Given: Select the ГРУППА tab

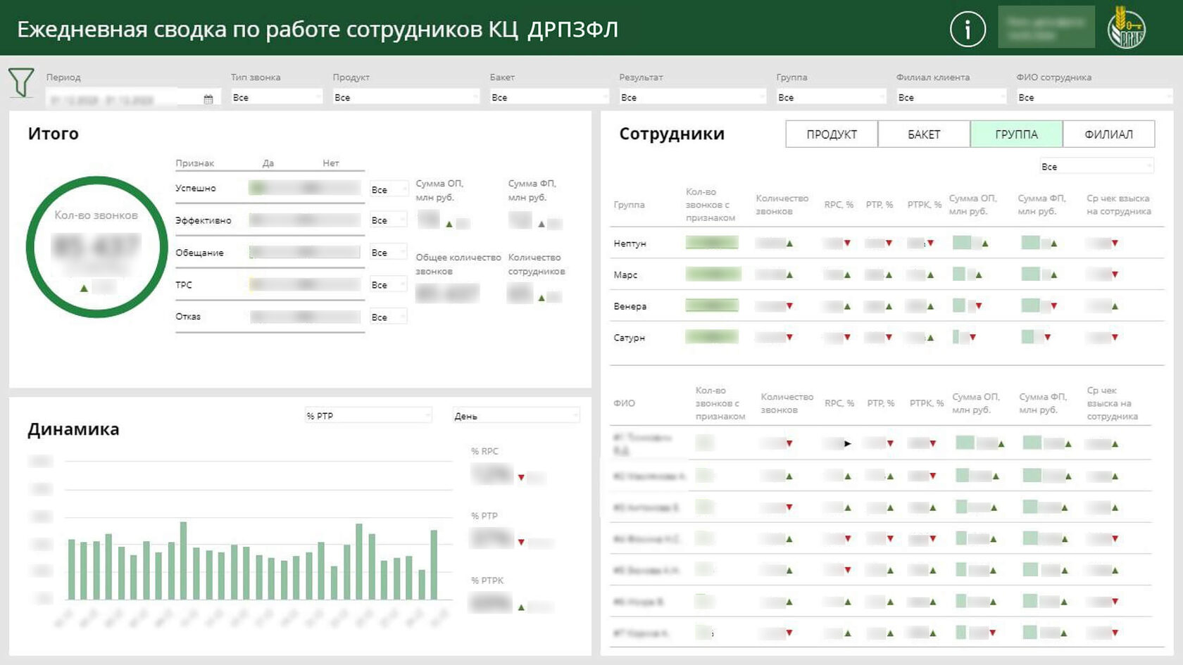Looking at the screenshot, I should click(1016, 134).
